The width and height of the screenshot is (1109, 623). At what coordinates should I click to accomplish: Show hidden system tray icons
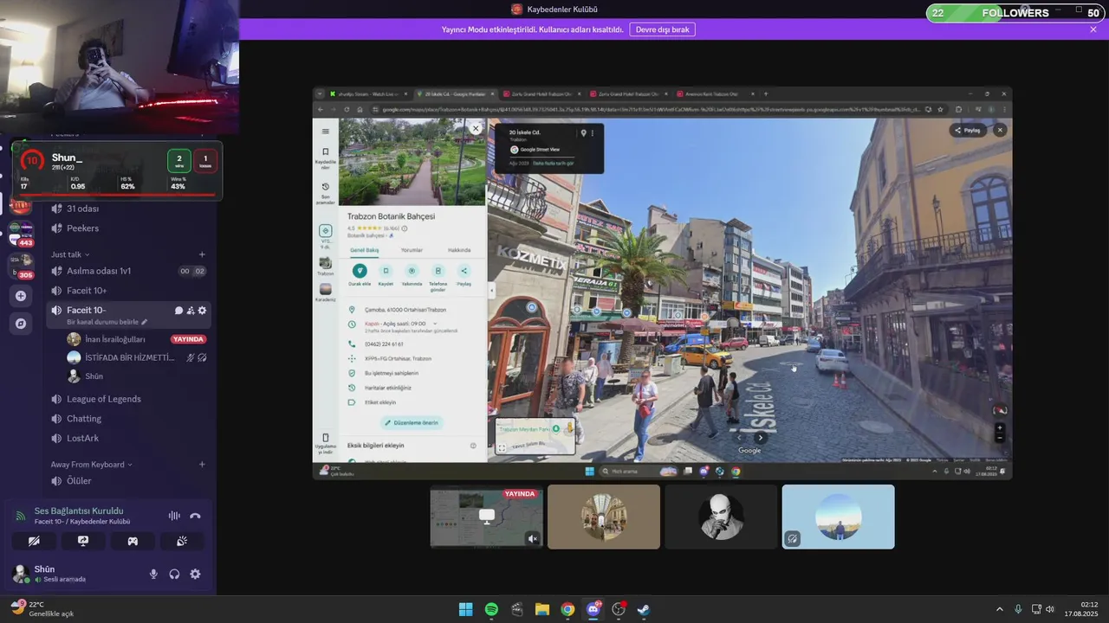pyautogui.click(x=999, y=609)
